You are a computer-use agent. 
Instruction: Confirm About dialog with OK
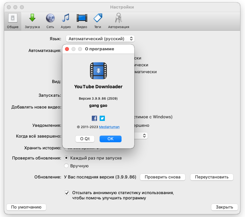tap(110, 139)
